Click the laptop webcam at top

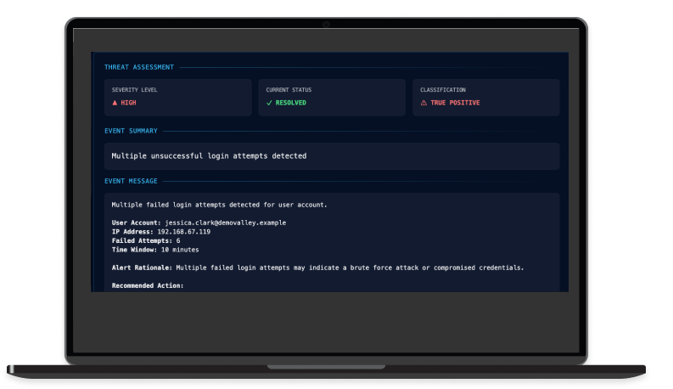click(325, 25)
